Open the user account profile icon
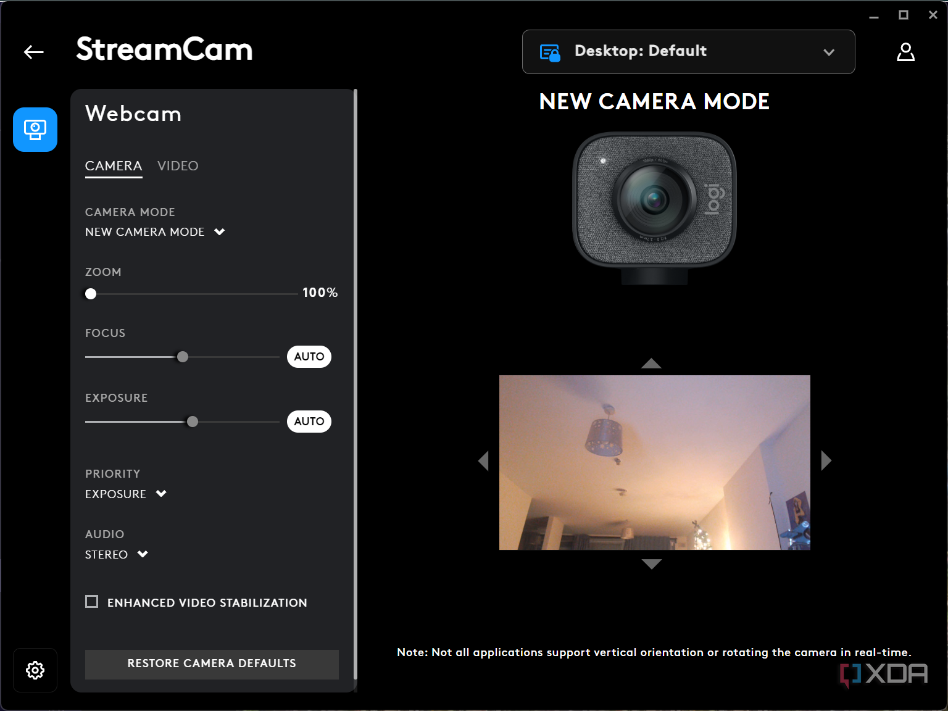The width and height of the screenshot is (948, 711). (905, 52)
